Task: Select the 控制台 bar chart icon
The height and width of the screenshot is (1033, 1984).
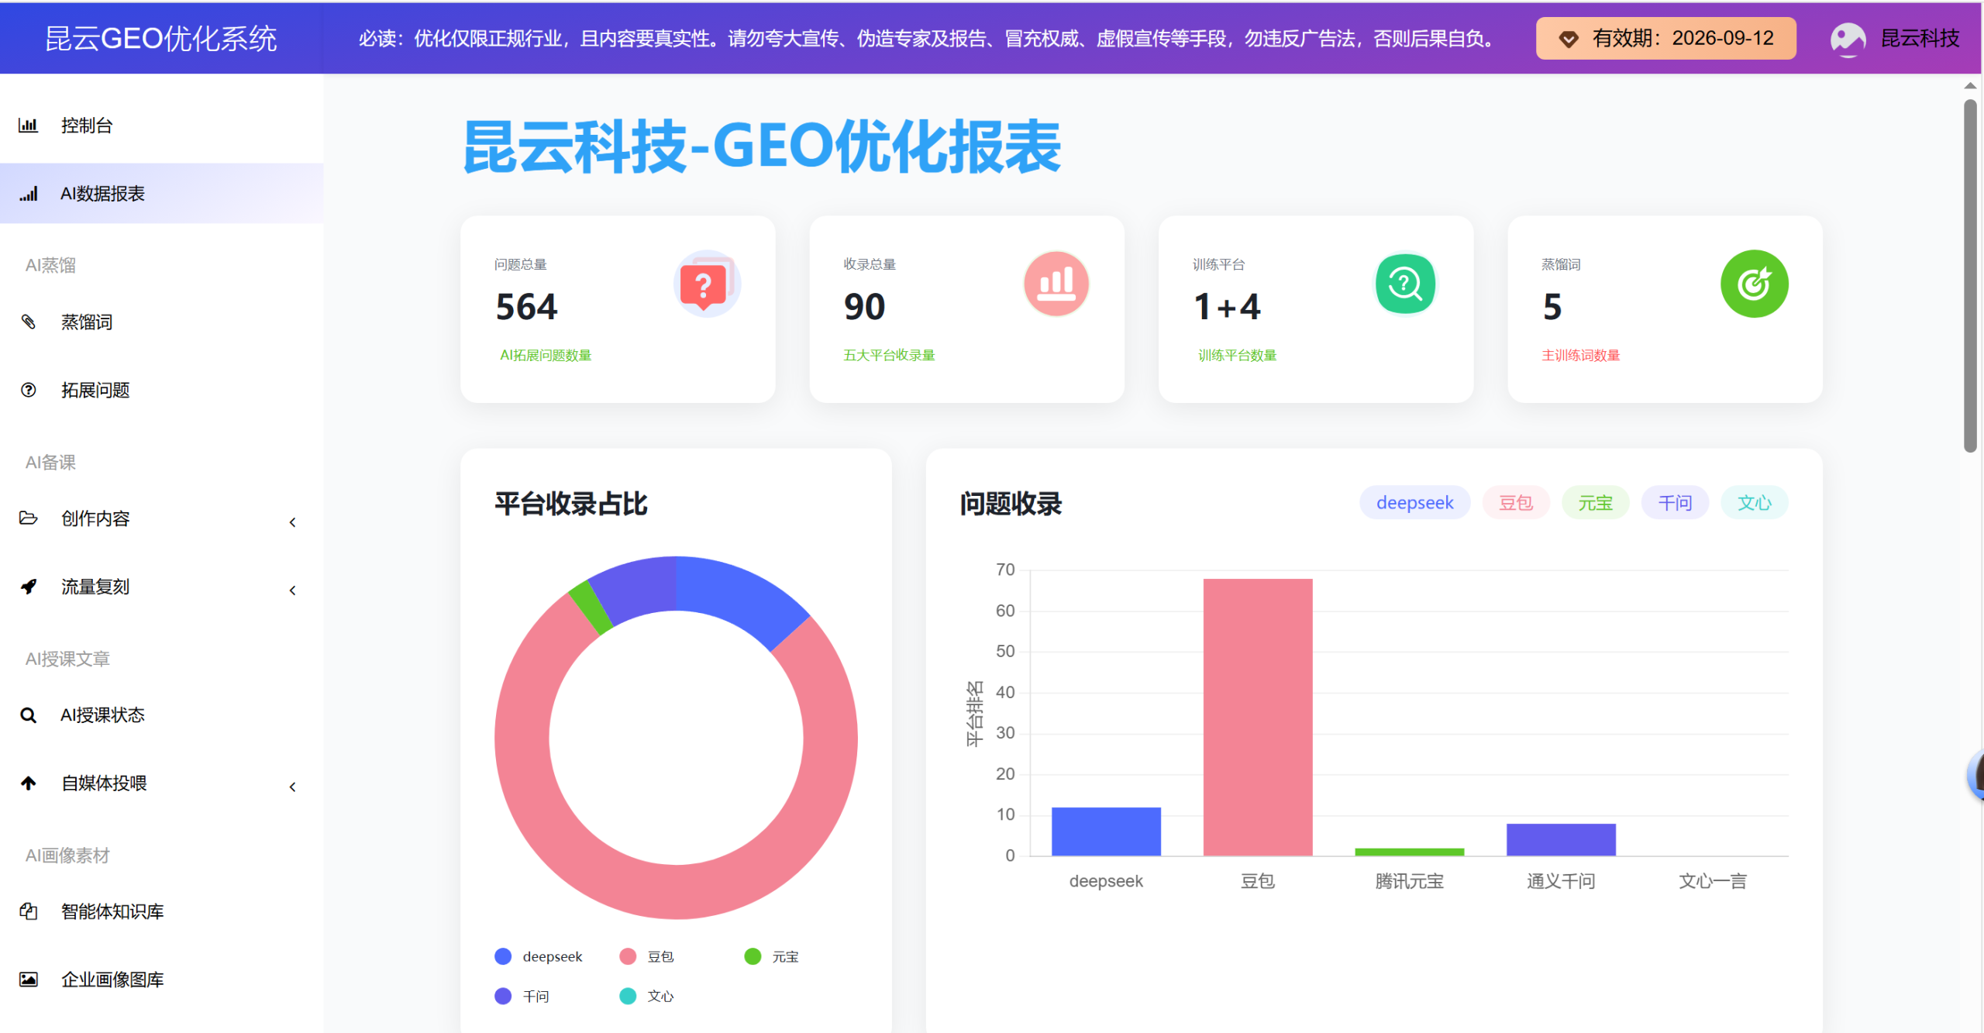Action: tap(29, 125)
